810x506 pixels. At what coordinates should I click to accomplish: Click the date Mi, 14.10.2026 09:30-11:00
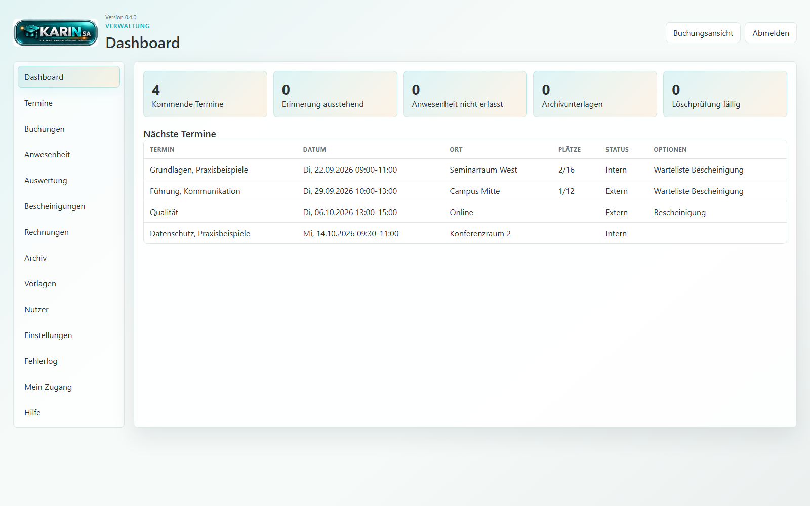pos(351,234)
